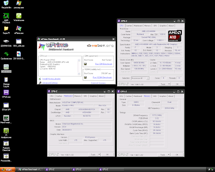Image resolution: width=215 pixels, height=172 pixels.
Task: Open SPD tab in the Mainboard CPU-Z window
Action: click(85, 96)
